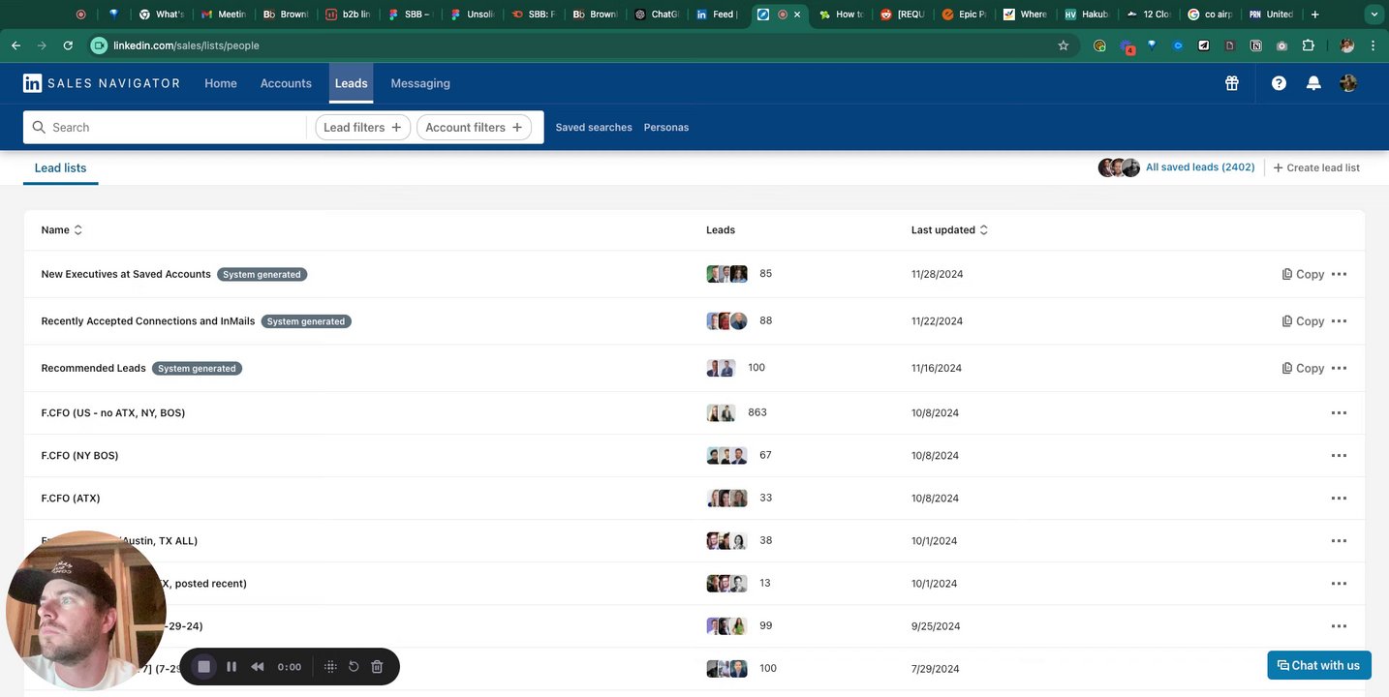Pause the screen recording

(x=231, y=666)
